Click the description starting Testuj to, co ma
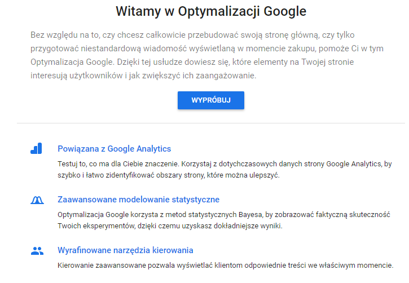409x283 pixels. [x=225, y=169]
